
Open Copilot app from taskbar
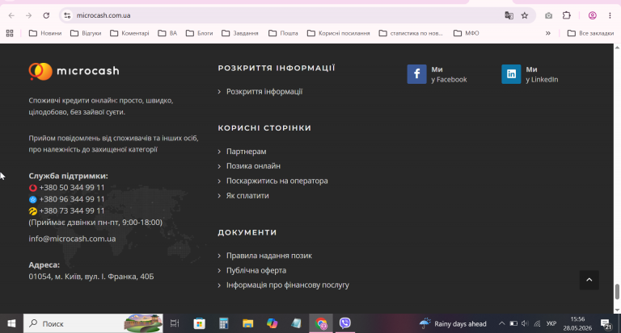pos(272,323)
